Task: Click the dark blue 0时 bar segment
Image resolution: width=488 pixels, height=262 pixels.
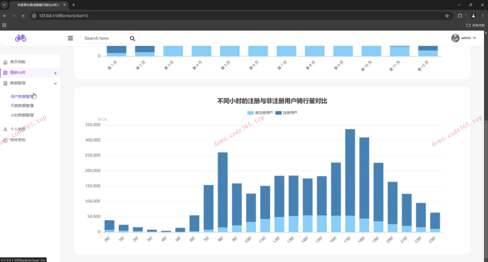Action: pos(109,225)
